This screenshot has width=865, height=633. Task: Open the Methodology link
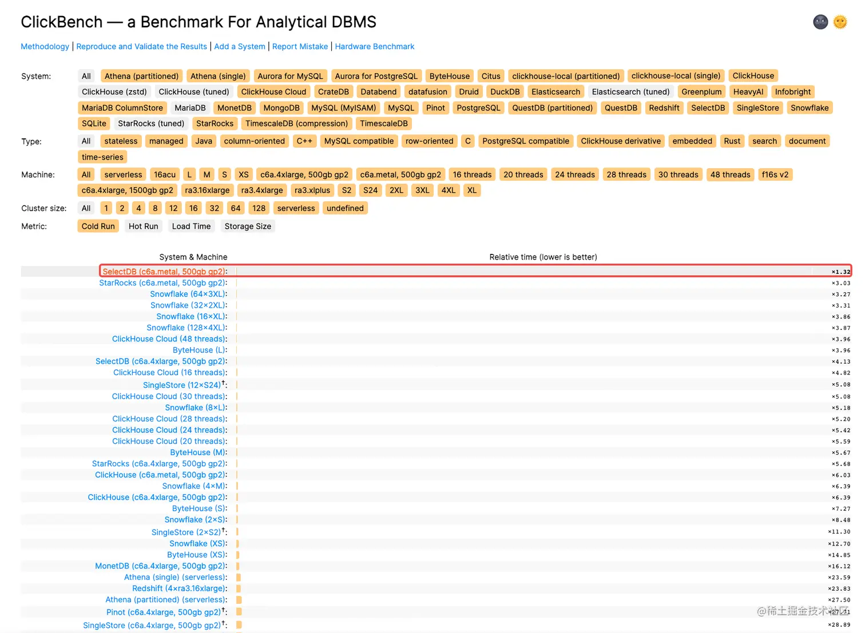coord(45,46)
